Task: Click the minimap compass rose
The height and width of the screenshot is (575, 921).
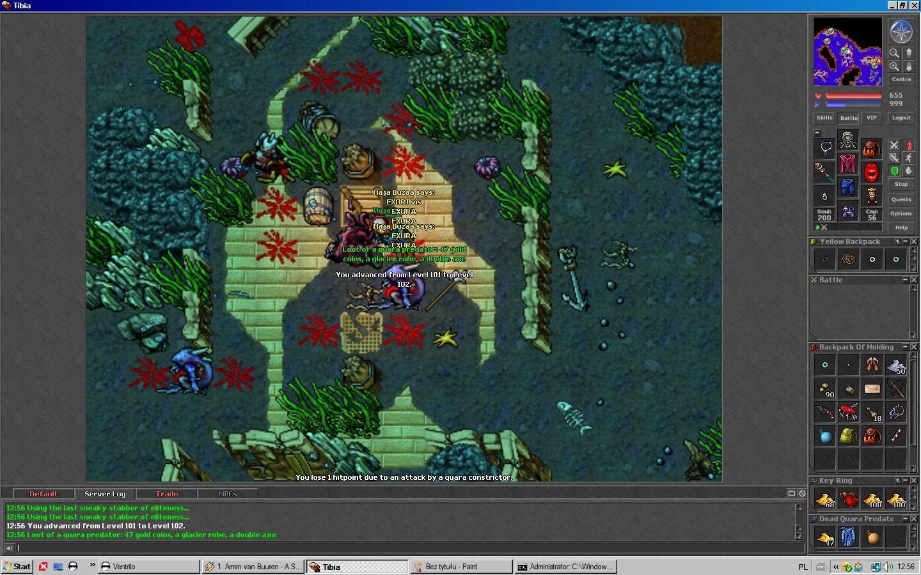Action: (x=901, y=31)
